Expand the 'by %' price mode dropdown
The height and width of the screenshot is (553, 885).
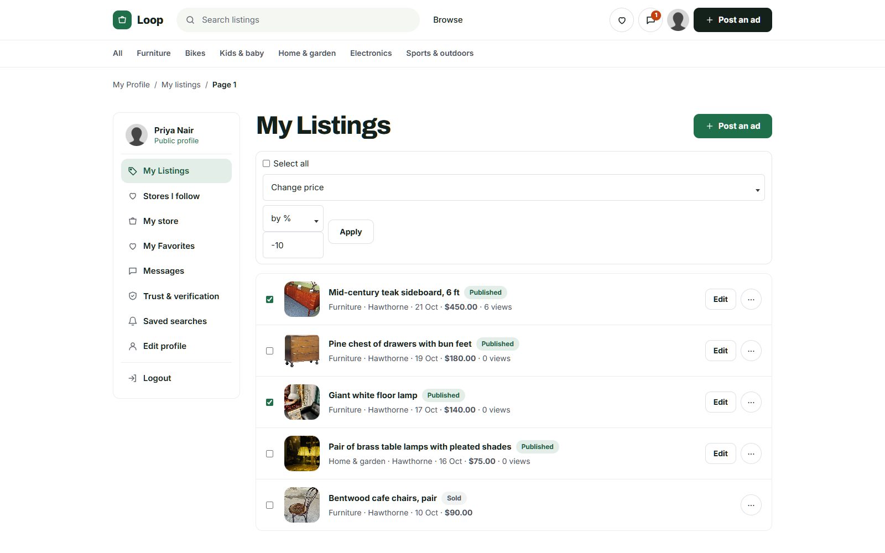[293, 218]
